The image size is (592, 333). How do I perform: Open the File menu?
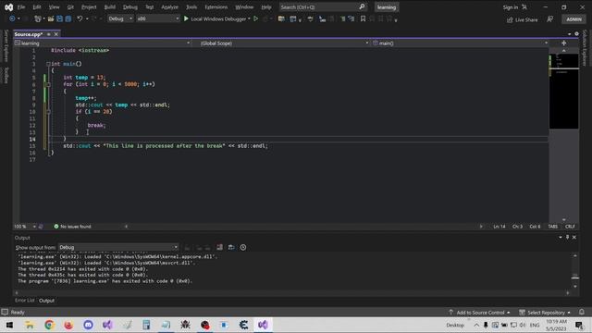21,6
